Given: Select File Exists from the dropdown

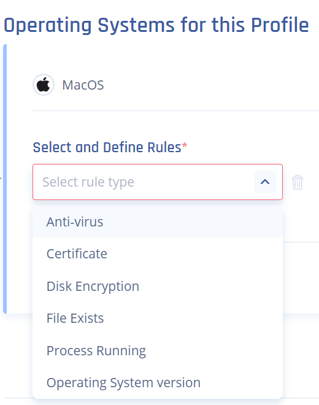Looking at the screenshot, I should [158, 318].
